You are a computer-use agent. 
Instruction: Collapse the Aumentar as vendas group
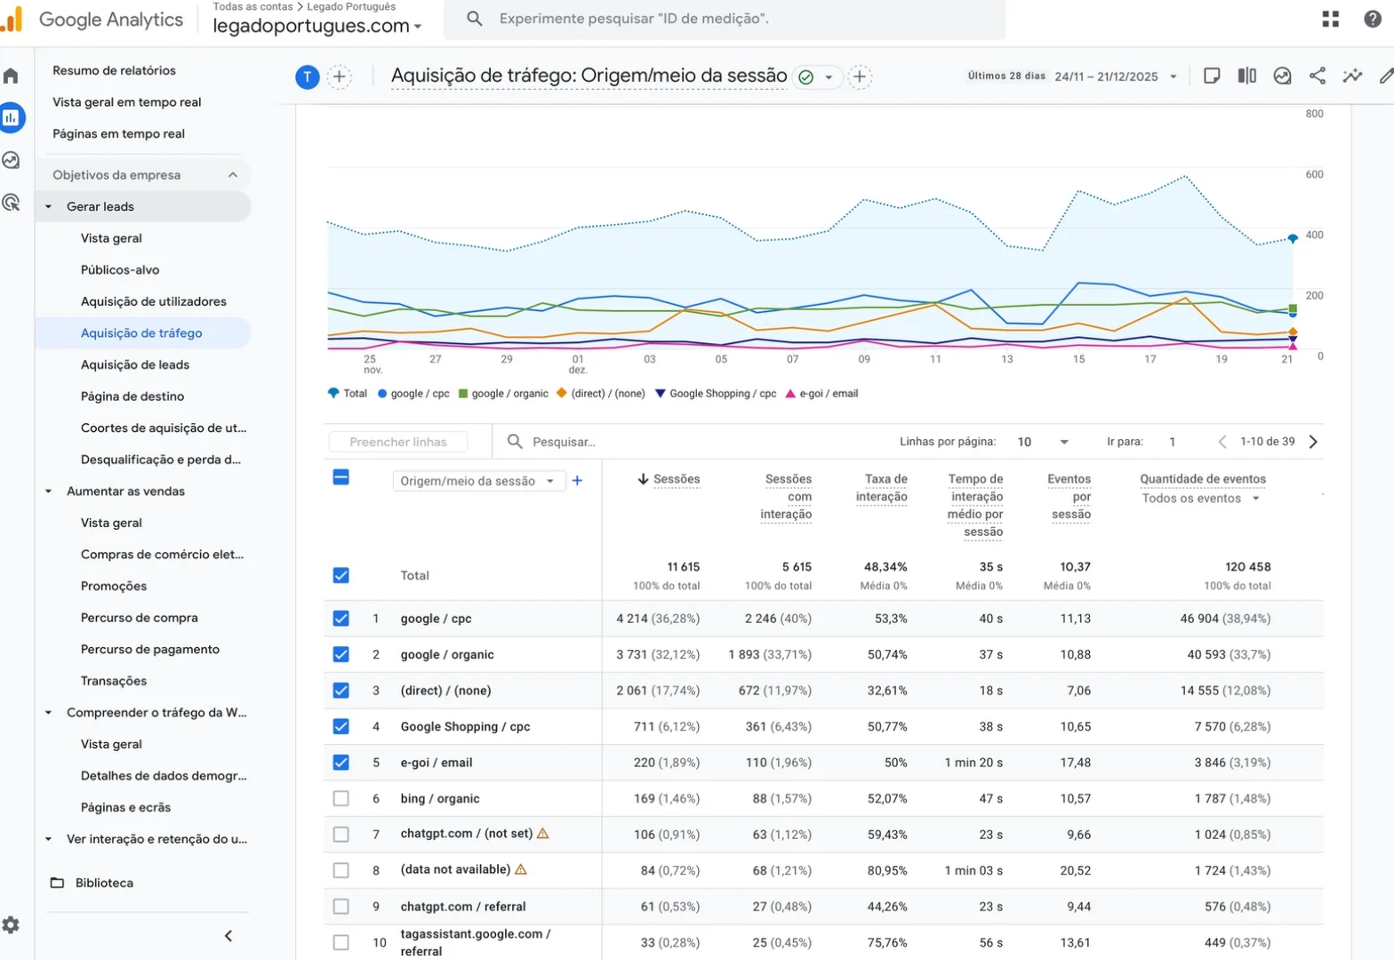pos(49,491)
